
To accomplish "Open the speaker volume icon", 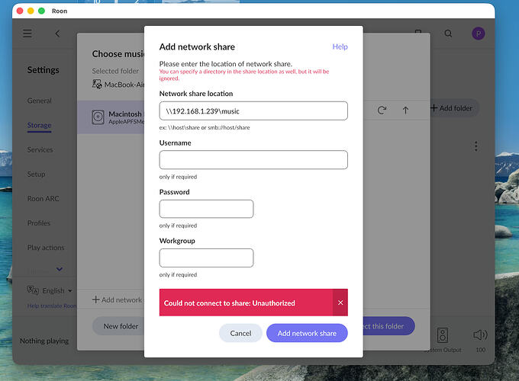I will 480,335.
